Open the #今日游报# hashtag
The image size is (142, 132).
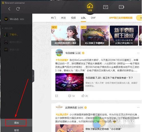pyautogui.click(x=62, y=60)
